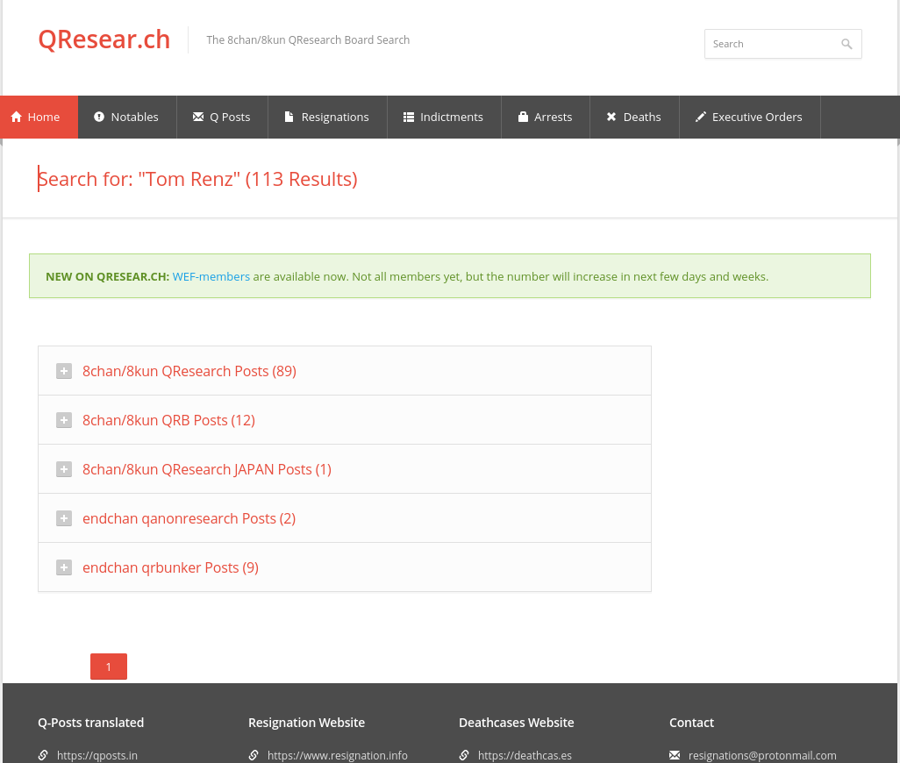Click Contact footer heading
The width and height of the screenshot is (900, 763).
click(x=691, y=723)
